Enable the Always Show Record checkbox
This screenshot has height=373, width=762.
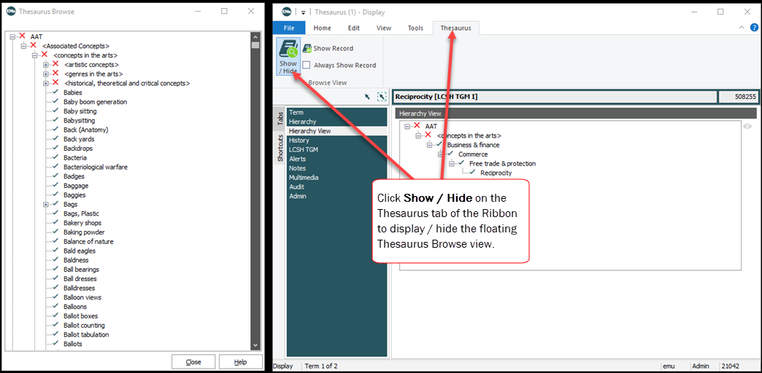pyautogui.click(x=307, y=65)
